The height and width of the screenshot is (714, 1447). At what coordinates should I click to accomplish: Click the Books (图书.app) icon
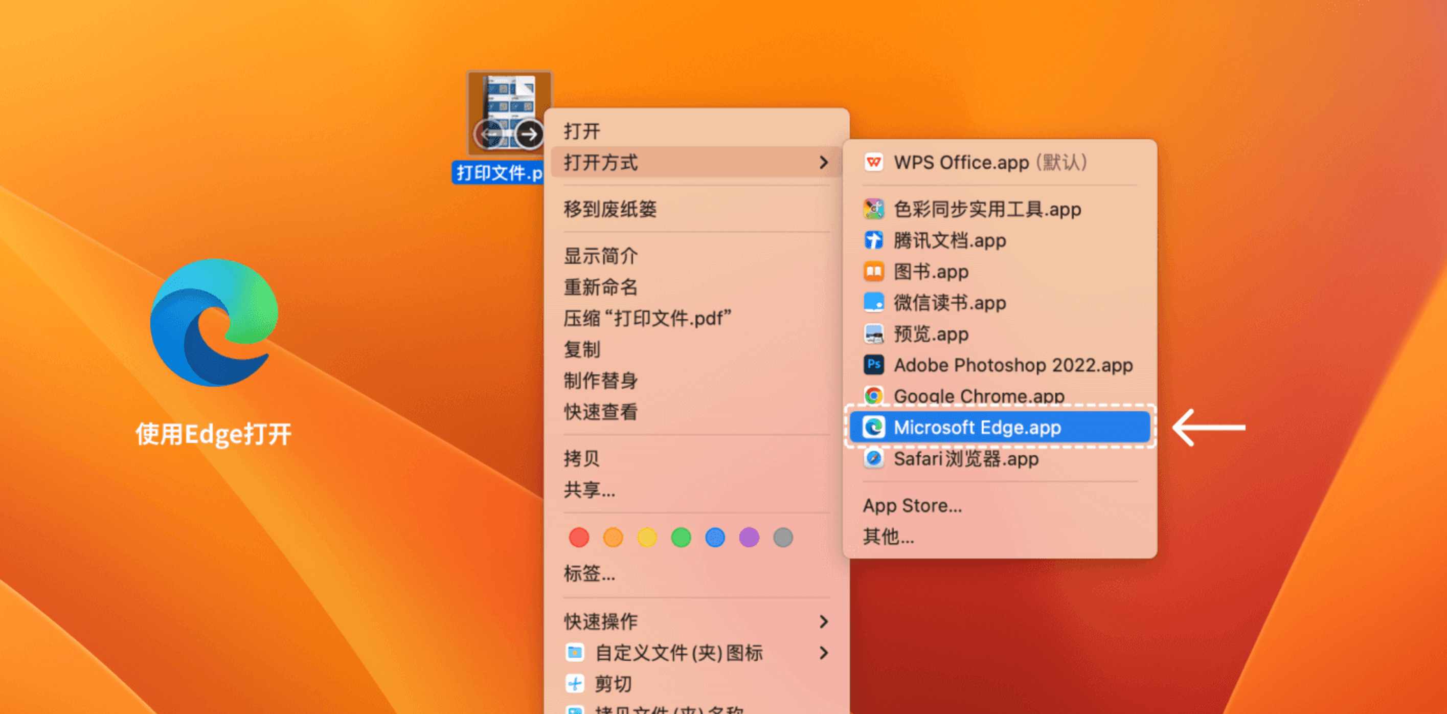(873, 272)
